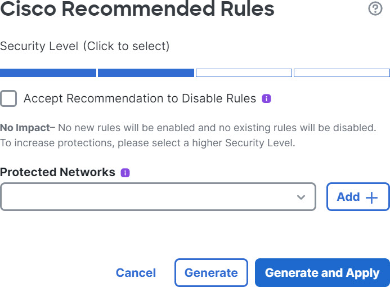Image resolution: width=390 pixels, height=287 pixels.
Task: Set Security Level to the fourth segment
Action: (342, 73)
